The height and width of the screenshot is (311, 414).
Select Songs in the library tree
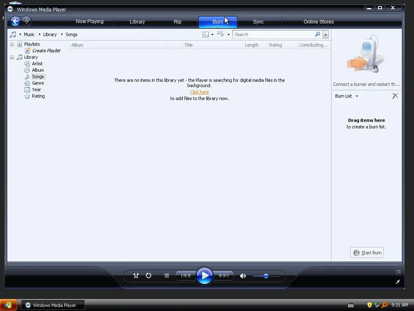(x=38, y=77)
